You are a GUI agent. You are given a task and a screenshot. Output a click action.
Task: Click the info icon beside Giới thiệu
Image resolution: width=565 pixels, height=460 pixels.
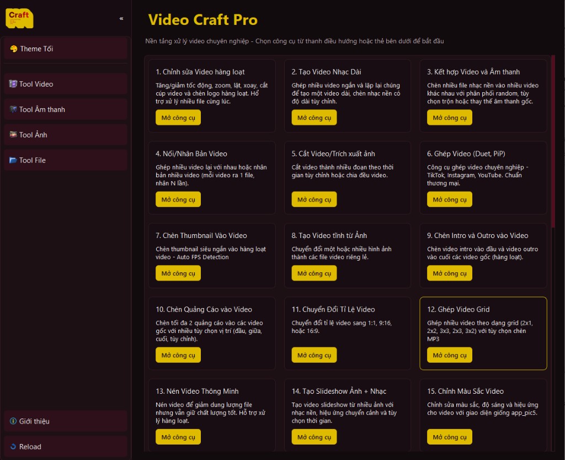pos(13,421)
